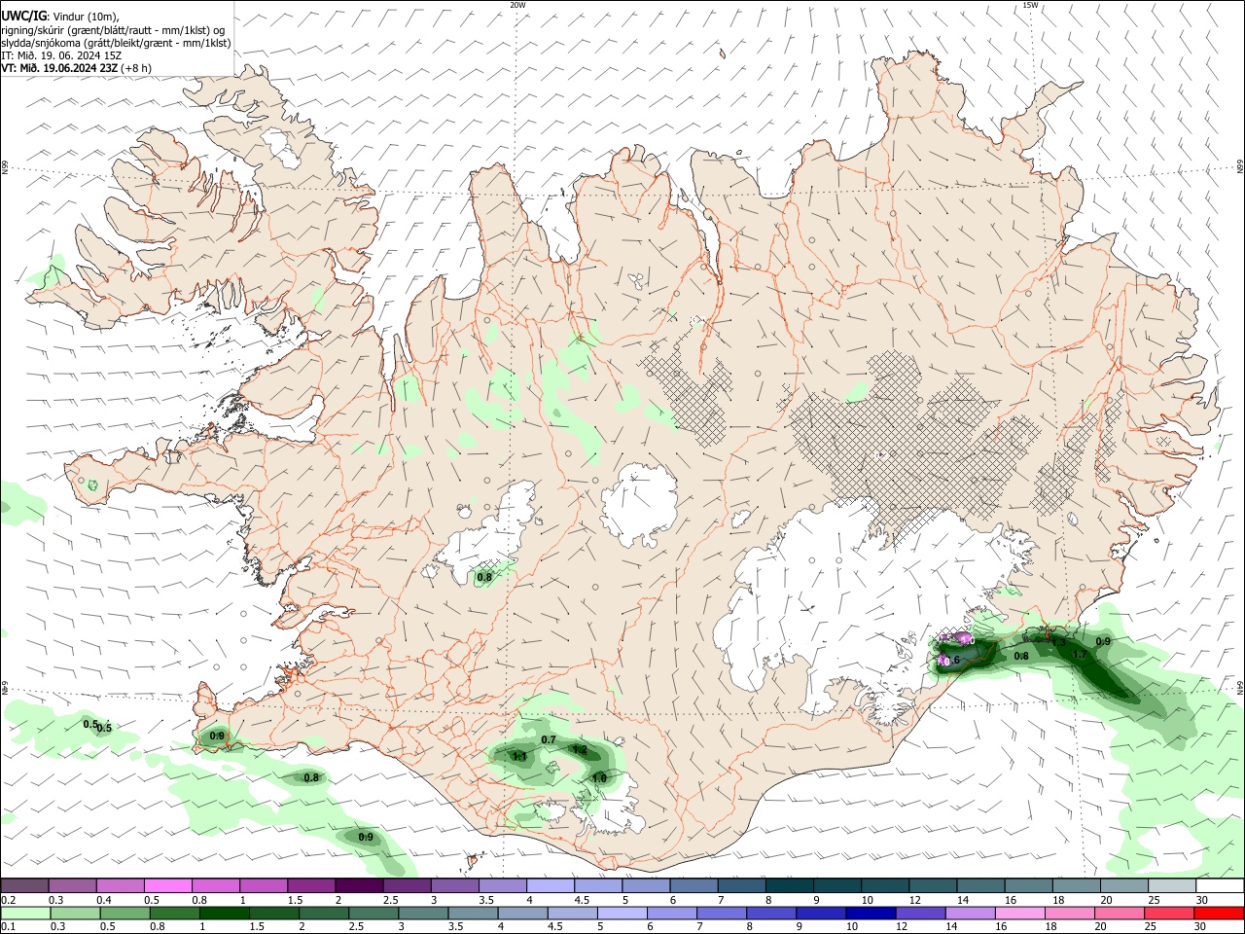Click the light green 0.3 swatch in the lower legend row
The height and width of the screenshot is (934, 1245).
[75, 913]
